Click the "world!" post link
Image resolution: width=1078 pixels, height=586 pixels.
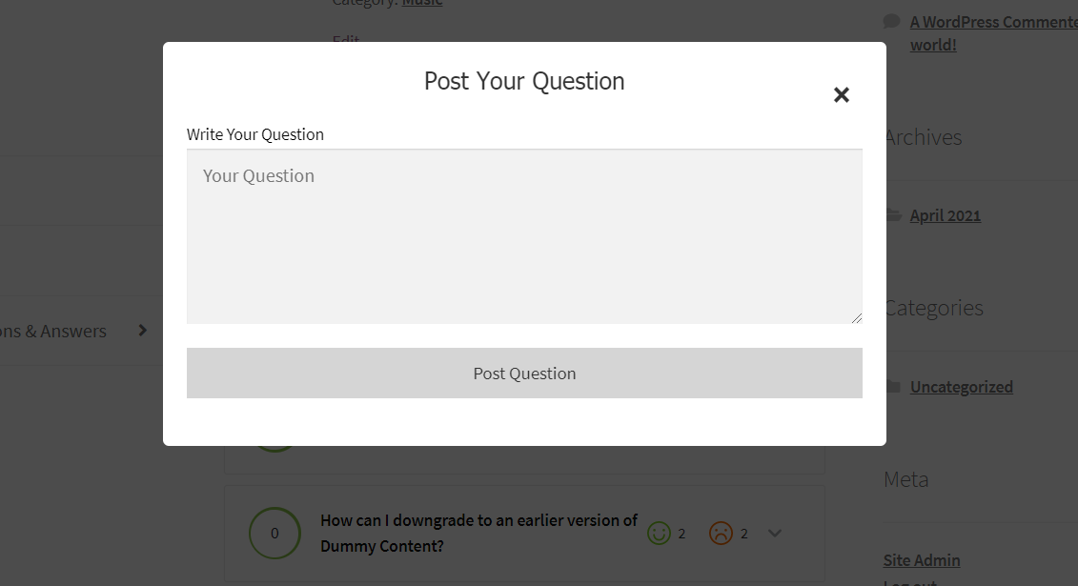(x=933, y=45)
